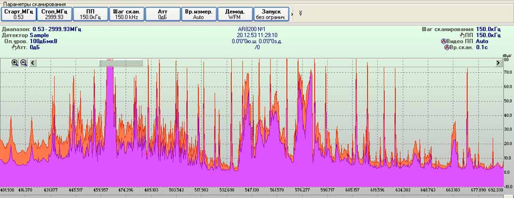Viewport: 514px width, 198px height.
Task: Click the Вр.измер. Auto button
Action: click(x=198, y=14)
